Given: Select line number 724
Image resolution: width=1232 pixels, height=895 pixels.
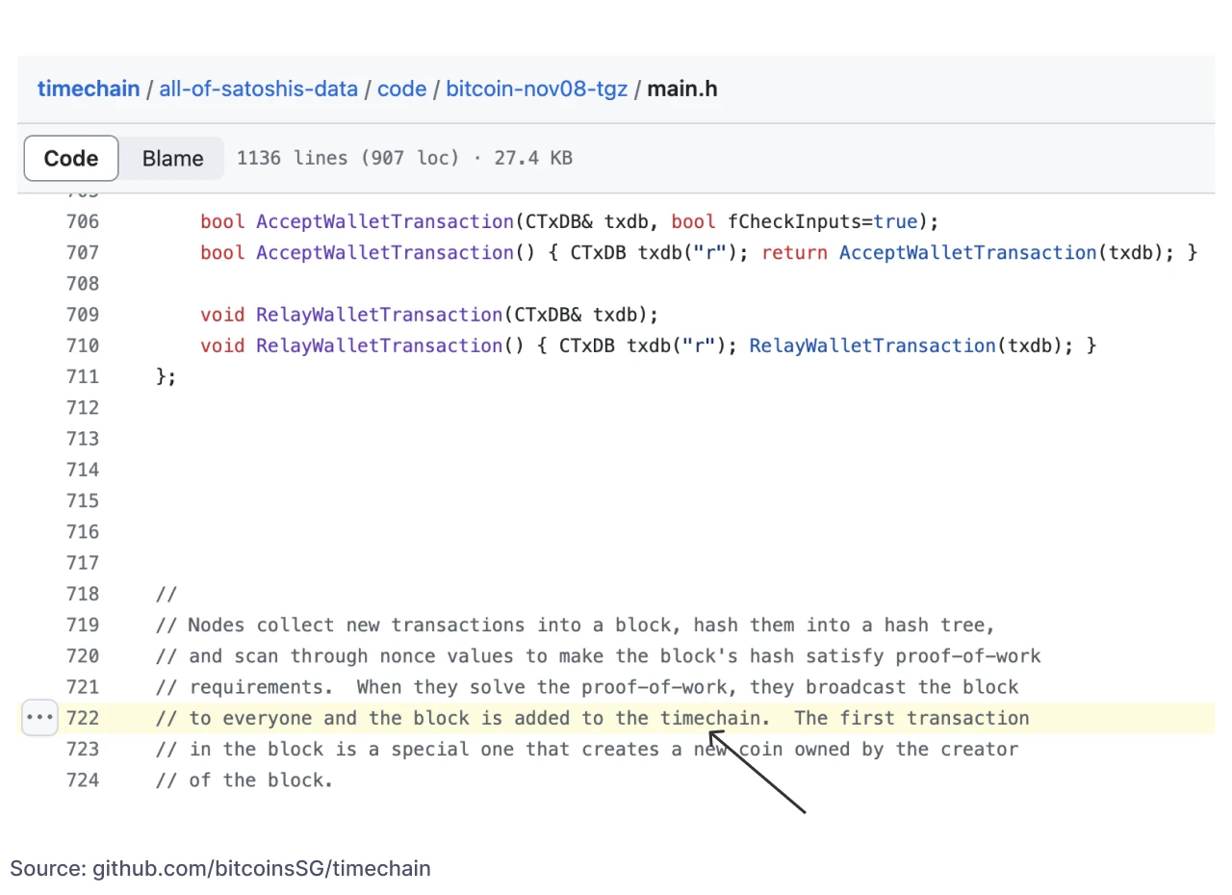Looking at the screenshot, I should (83, 780).
